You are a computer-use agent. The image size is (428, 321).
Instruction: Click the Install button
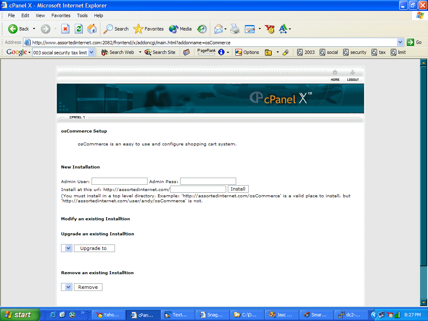pos(238,189)
